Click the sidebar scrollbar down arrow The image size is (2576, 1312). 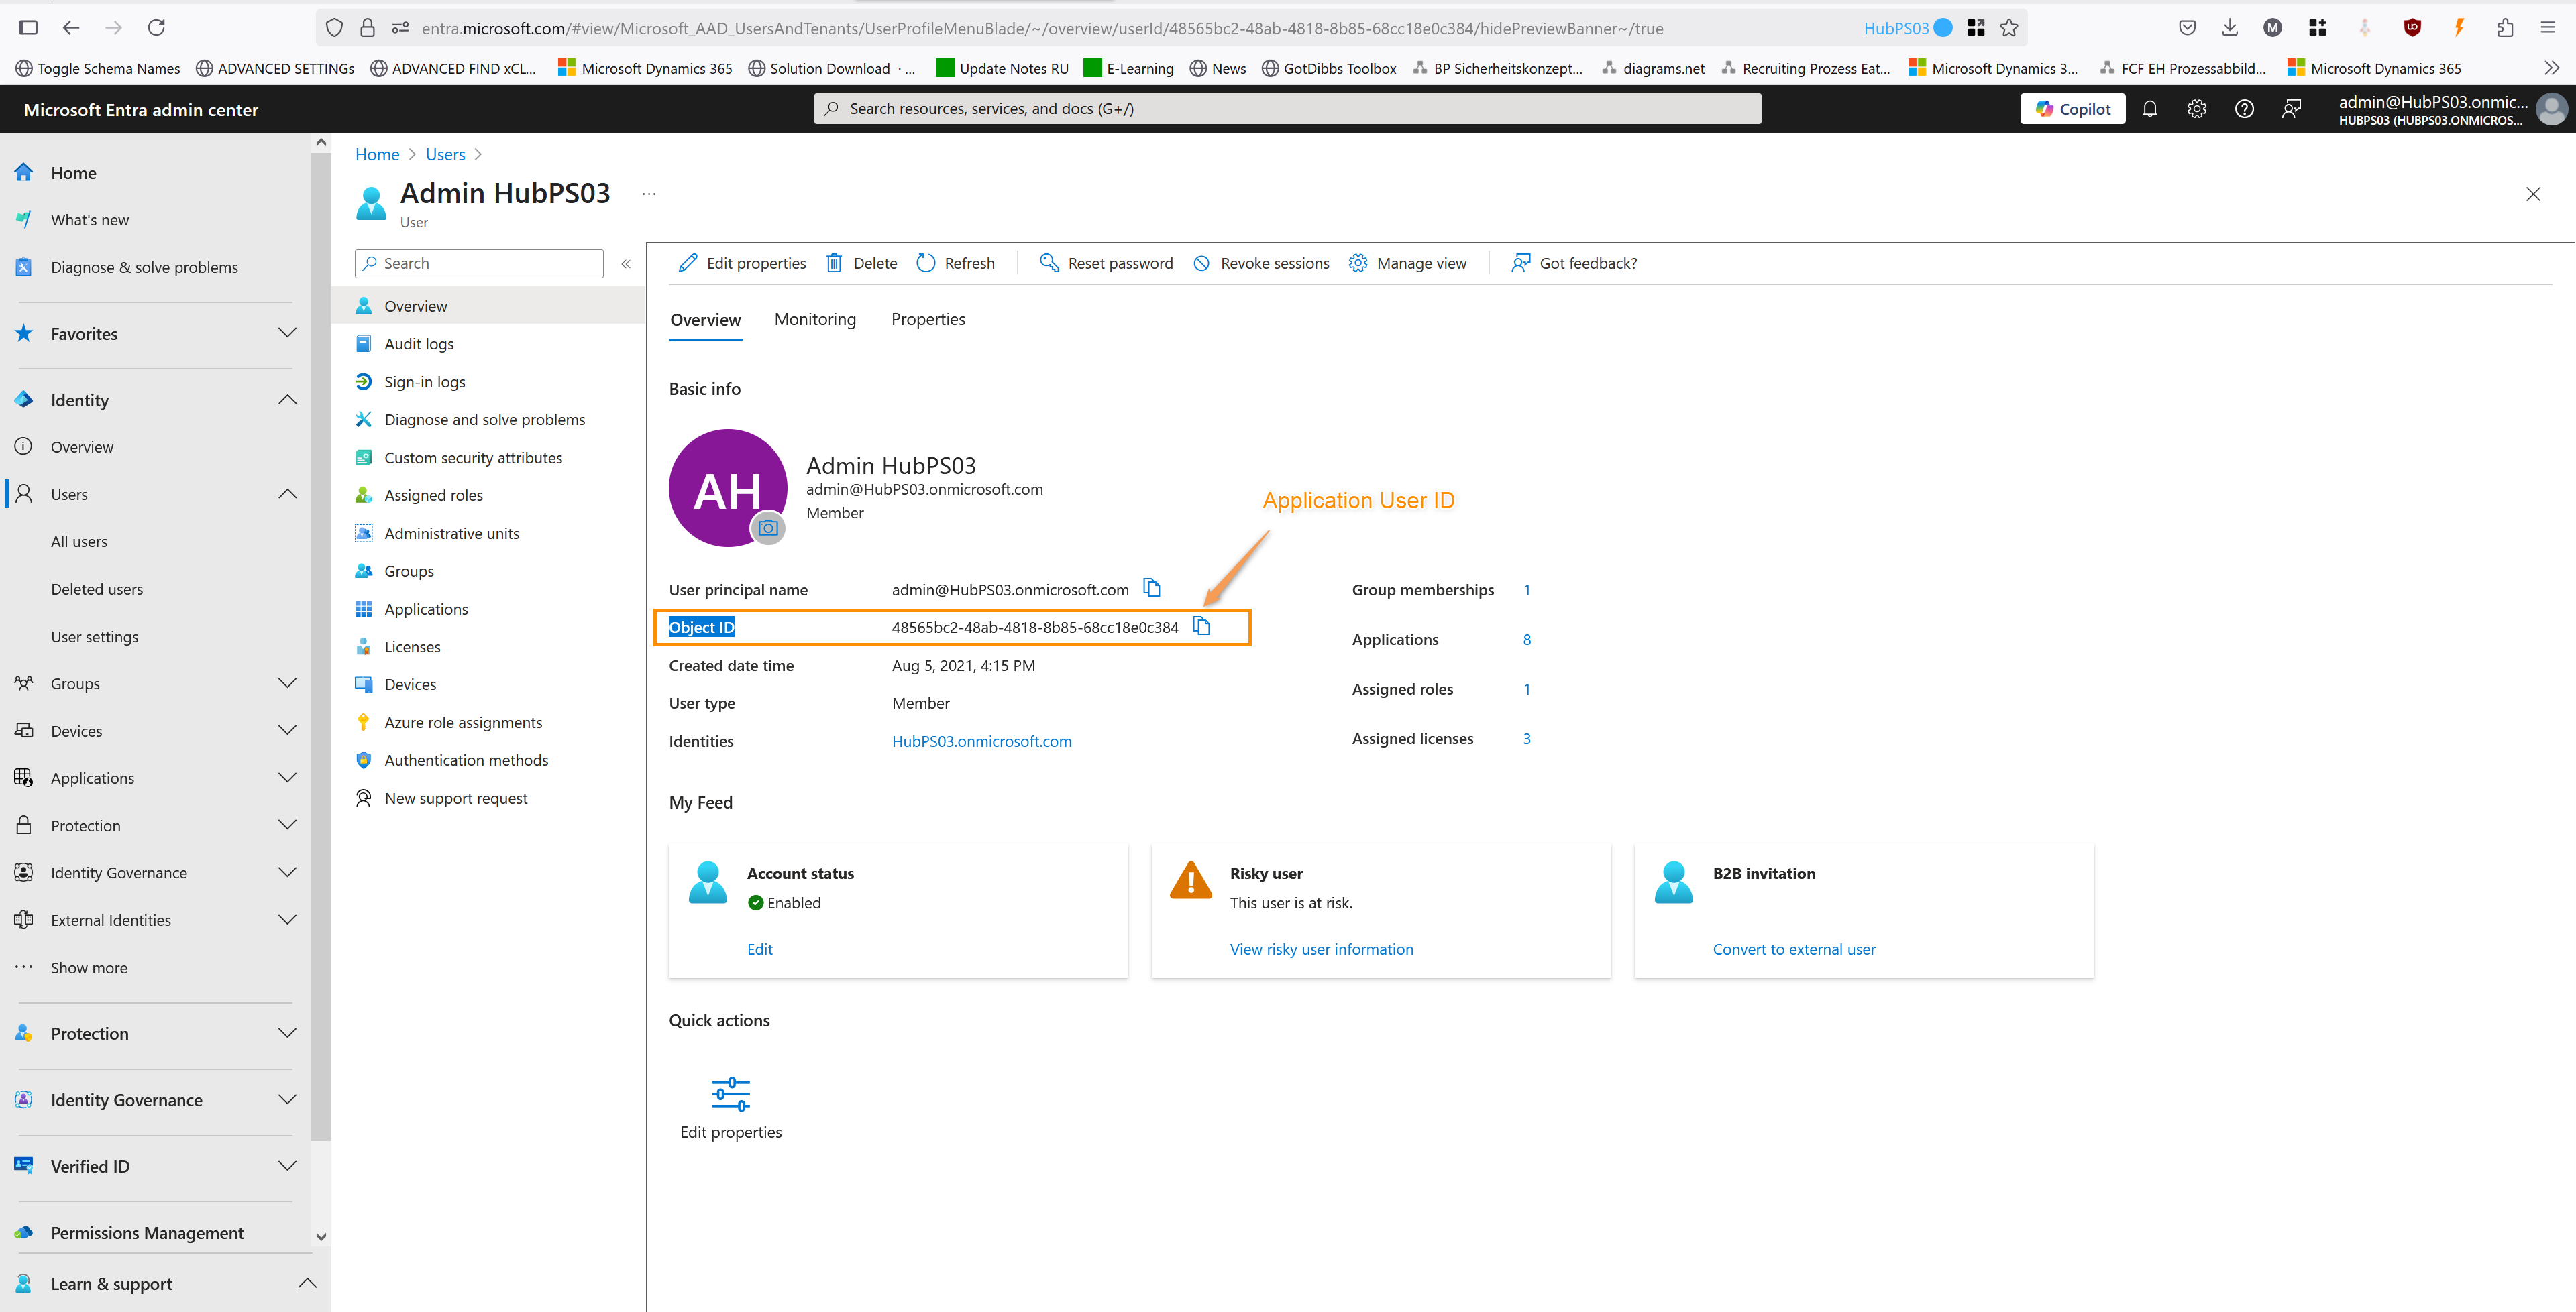321,1236
